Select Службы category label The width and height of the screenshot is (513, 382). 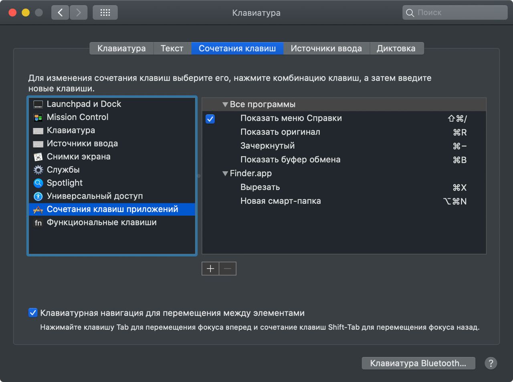coord(63,170)
